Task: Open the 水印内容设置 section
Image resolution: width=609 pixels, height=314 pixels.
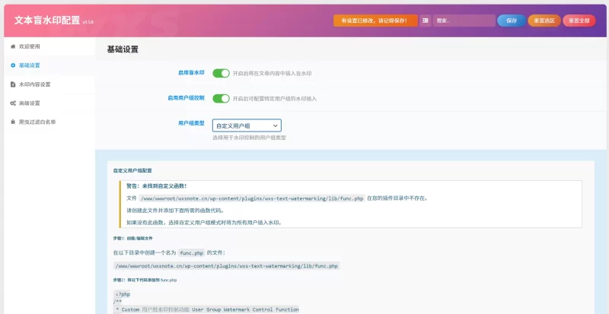Action: tap(49, 84)
